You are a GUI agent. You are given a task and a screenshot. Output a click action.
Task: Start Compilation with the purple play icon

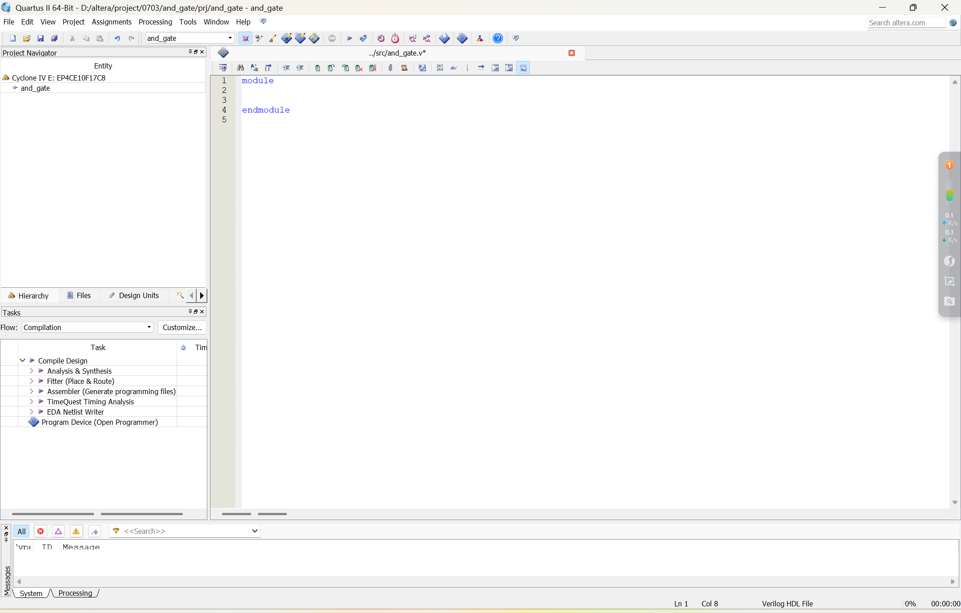coord(350,38)
